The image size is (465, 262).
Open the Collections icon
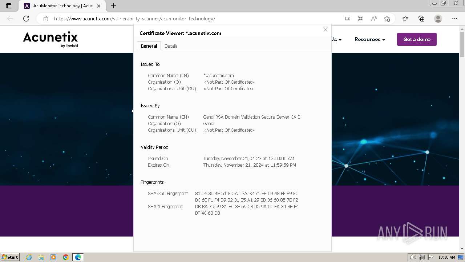coord(421,19)
